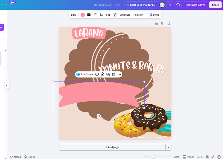The width and height of the screenshot is (223, 159).
Task: Click the Style paint roller button
Action: click(x=154, y=15)
